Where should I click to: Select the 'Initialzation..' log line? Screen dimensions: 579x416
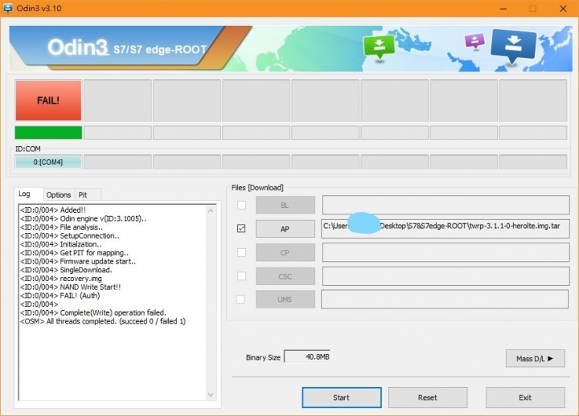pos(61,244)
